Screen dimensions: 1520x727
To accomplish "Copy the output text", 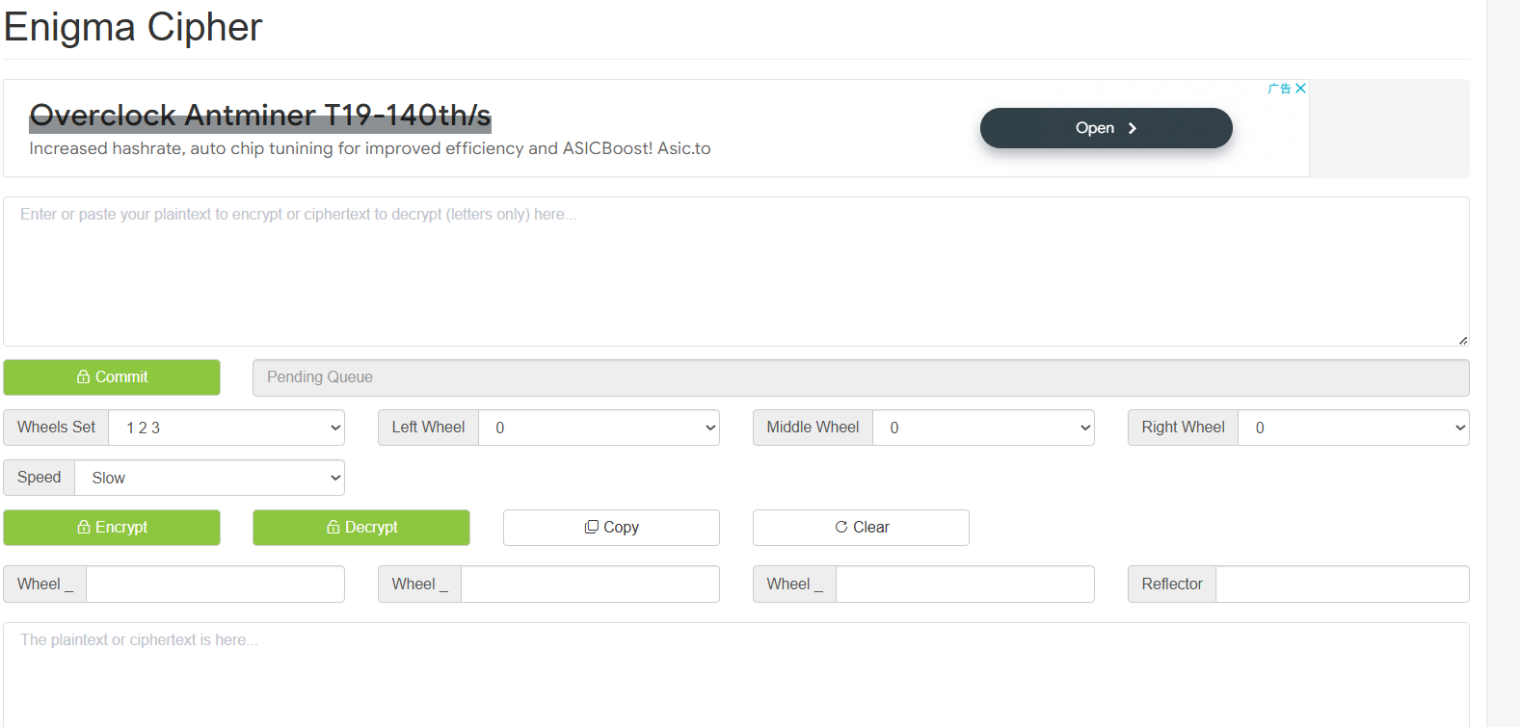I will (x=611, y=528).
